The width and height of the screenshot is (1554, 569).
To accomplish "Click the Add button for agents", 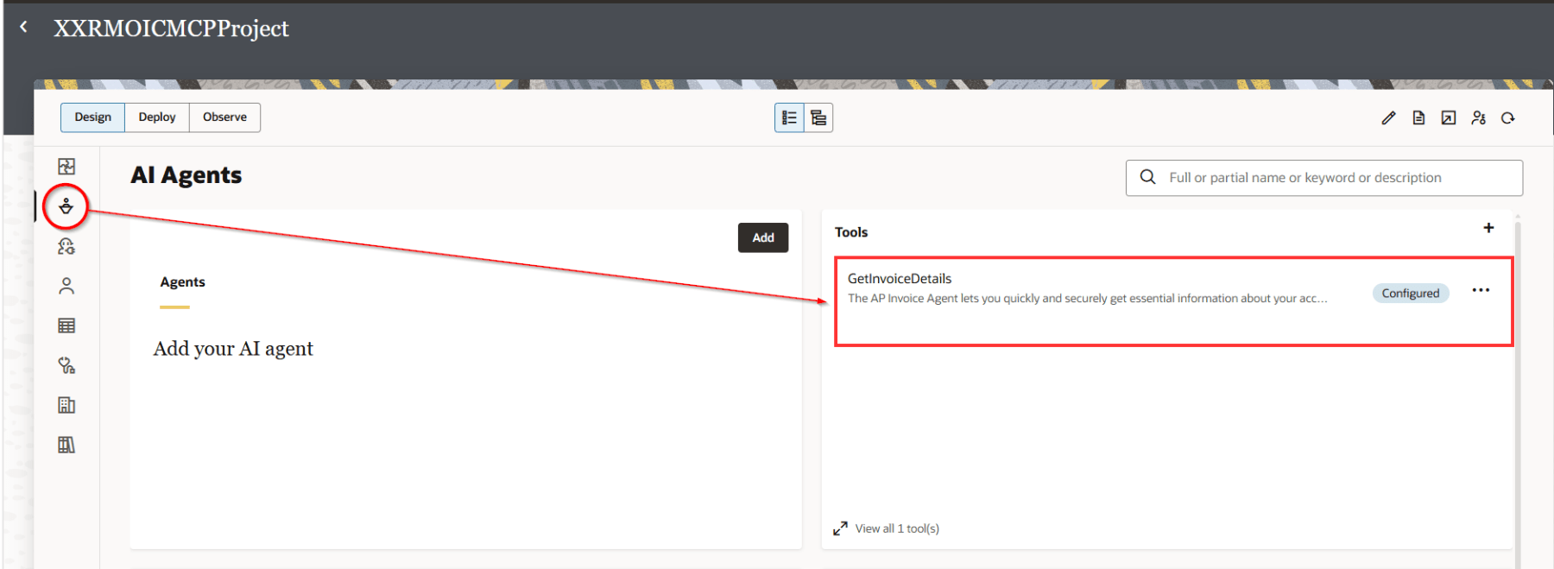I will pyautogui.click(x=762, y=237).
